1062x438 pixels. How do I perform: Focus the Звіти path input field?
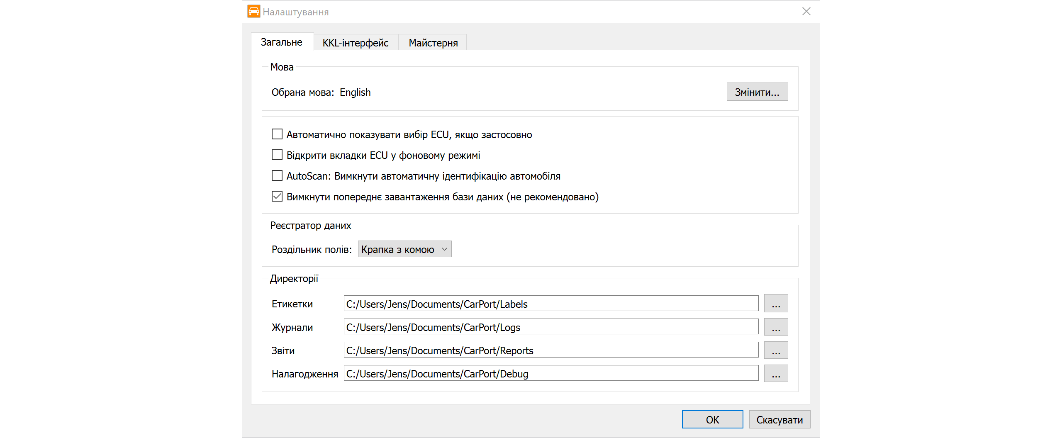pos(550,350)
